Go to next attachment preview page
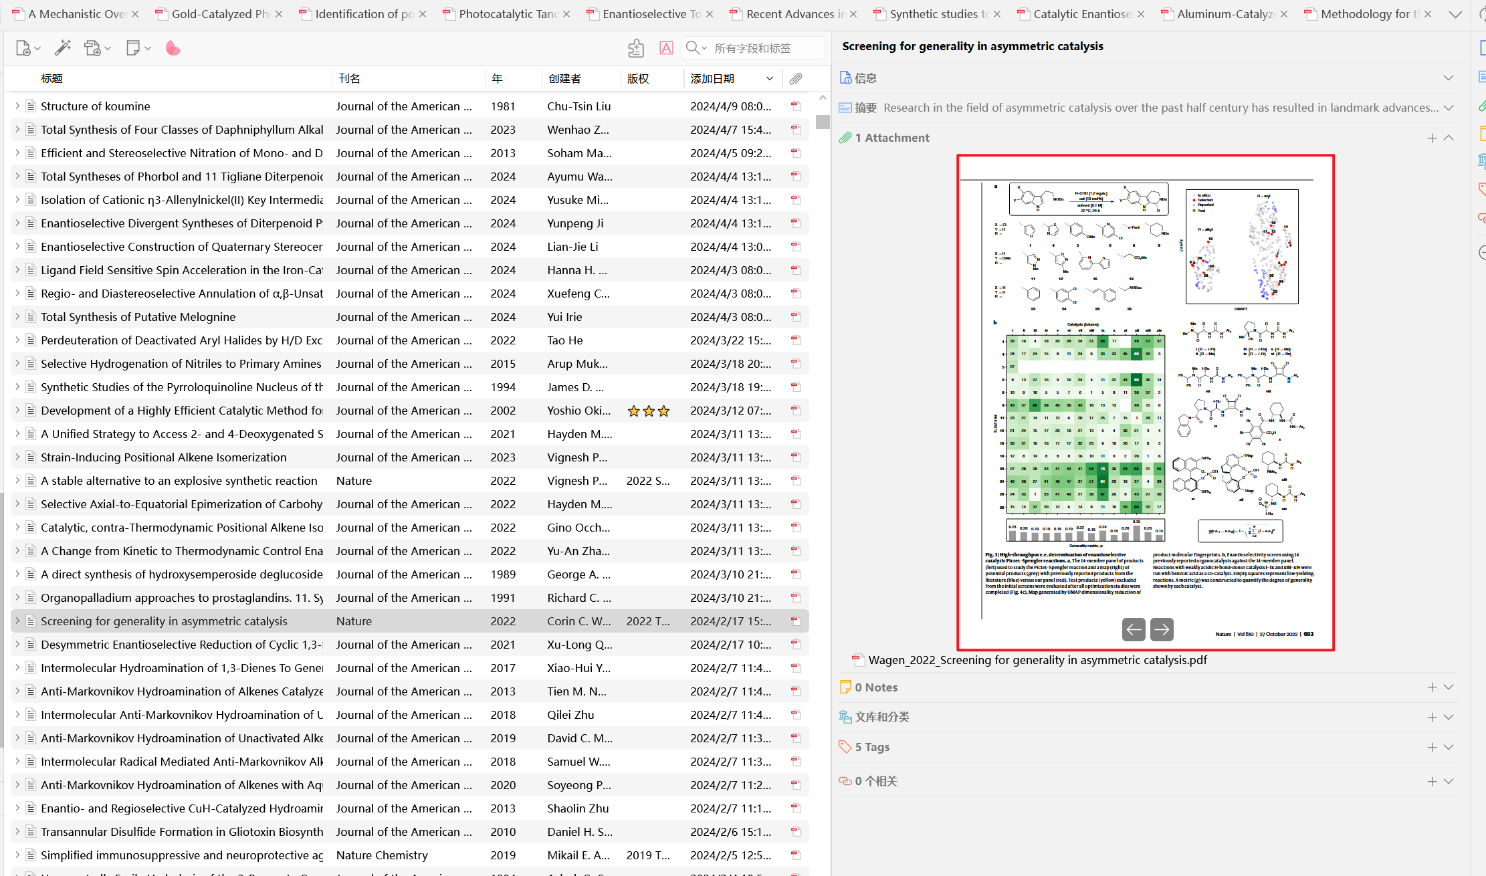This screenshot has height=876, width=1486. pos(1162,629)
